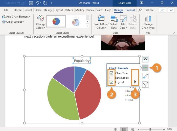Screen dimensions: 177x131
Task: Open the Layout tab
Action: click(x=58, y=10)
